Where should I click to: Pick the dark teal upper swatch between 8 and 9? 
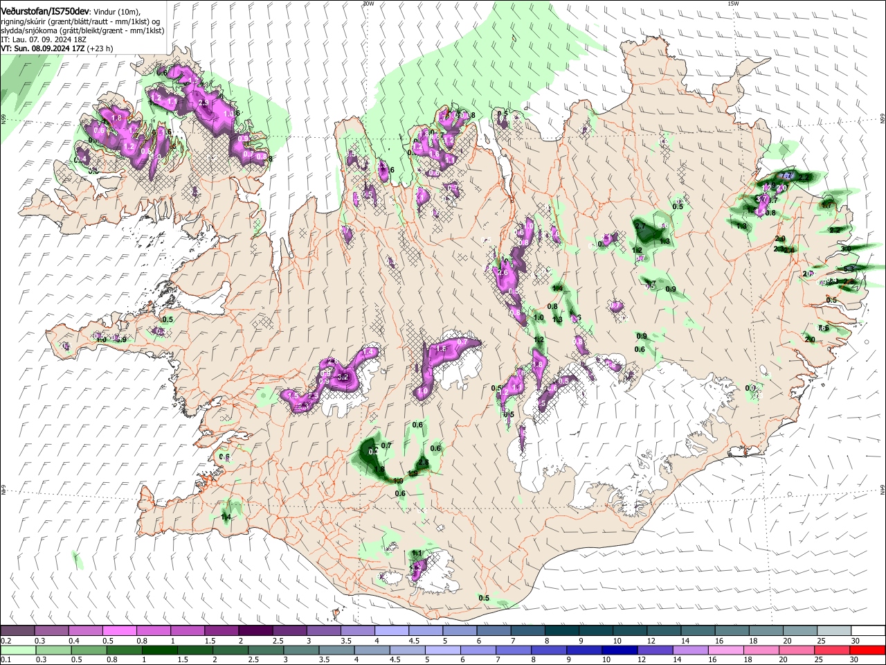pyautogui.click(x=561, y=631)
